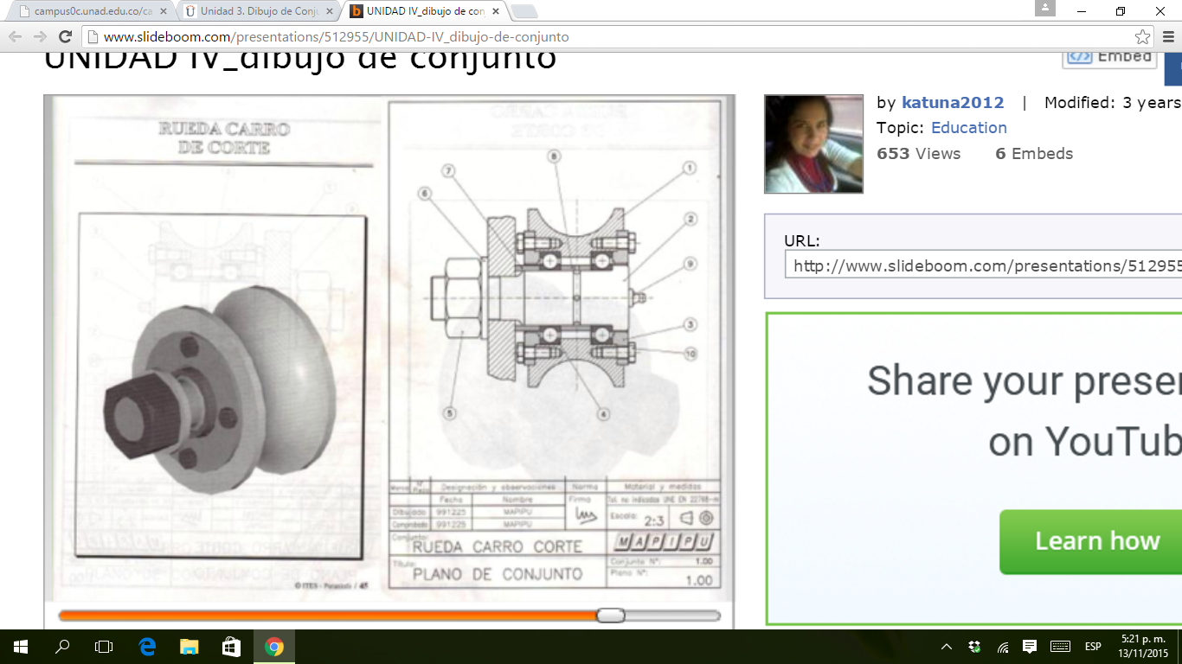Click the presentation URL text field
Image resolution: width=1182 pixels, height=664 pixels.
pos(983,265)
